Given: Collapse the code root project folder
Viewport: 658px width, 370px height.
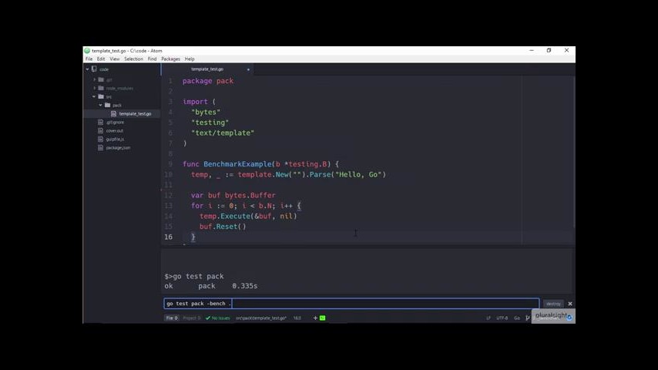Looking at the screenshot, I should pos(88,69).
